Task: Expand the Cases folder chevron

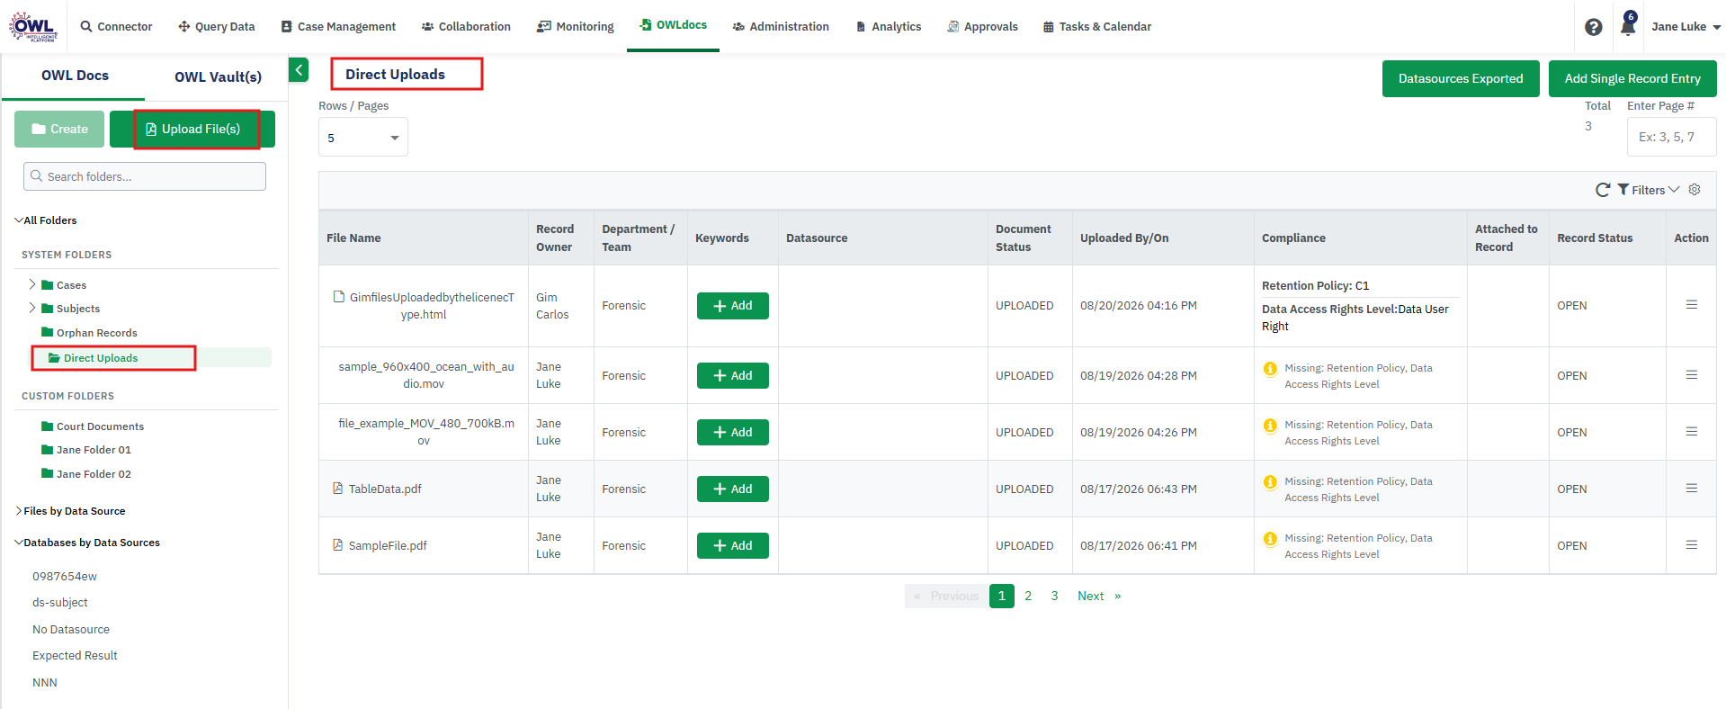Action: click(32, 284)
